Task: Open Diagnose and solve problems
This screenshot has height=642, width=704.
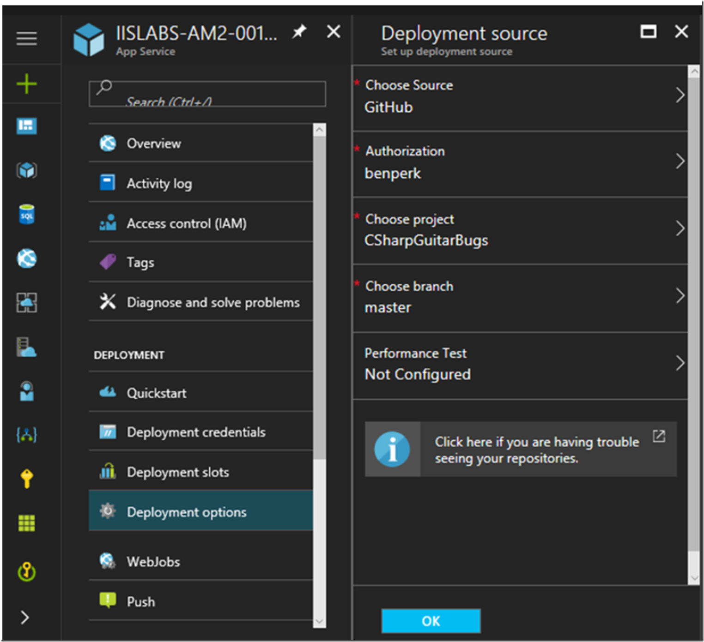Action: [x=200, y=302]
